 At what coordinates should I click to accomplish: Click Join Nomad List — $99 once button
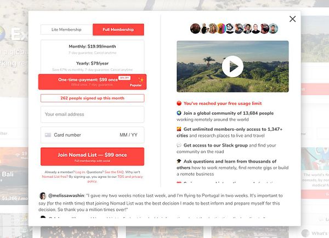pyautogui.click(x=92, y=156)
